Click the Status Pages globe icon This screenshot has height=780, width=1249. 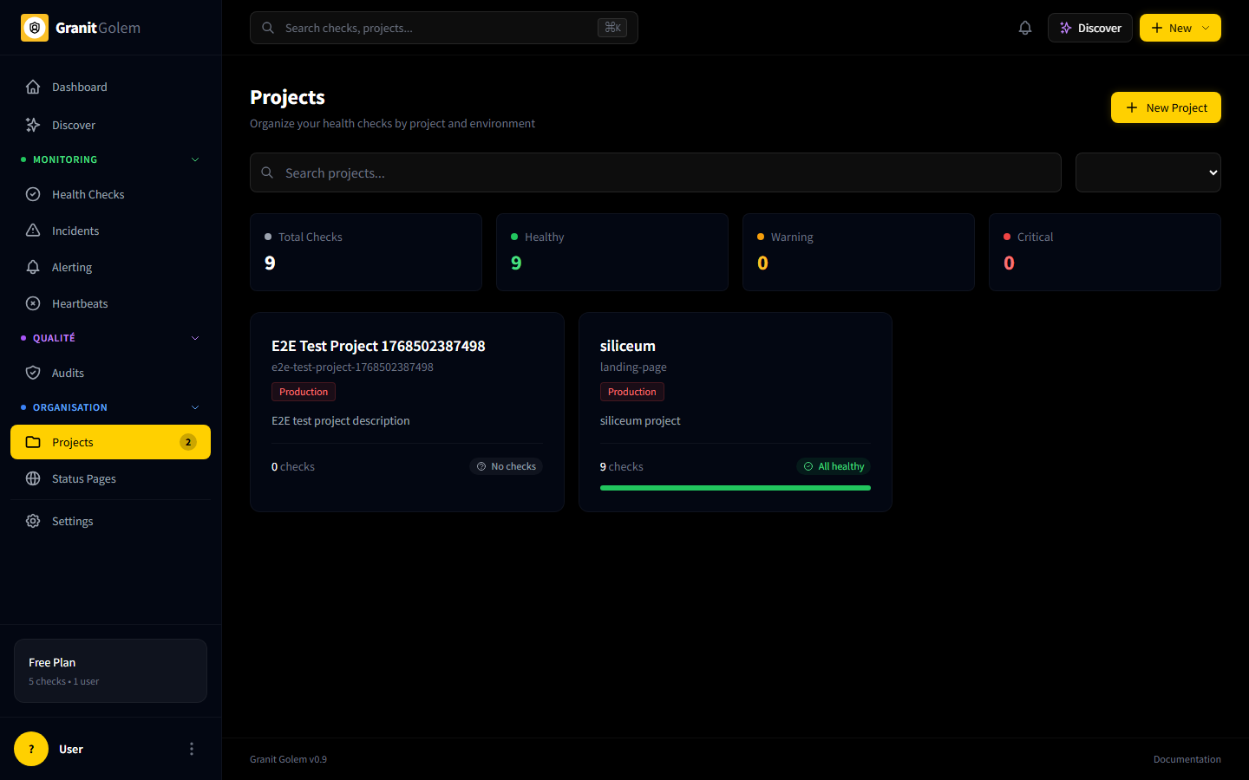tap(33, 478)
